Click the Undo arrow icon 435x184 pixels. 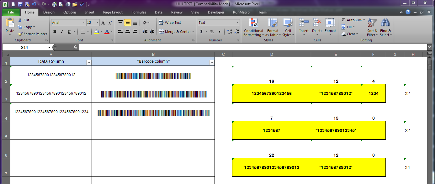coord(34,4)
